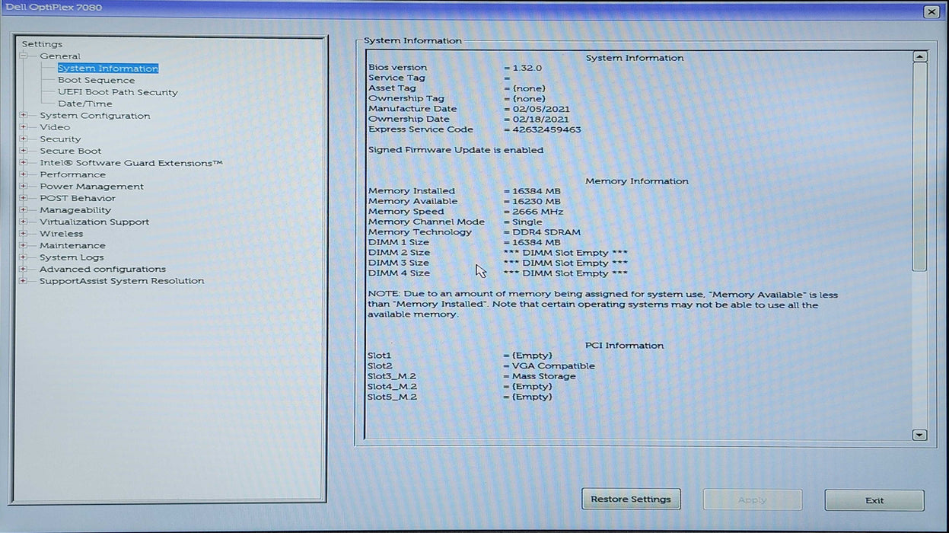Select Boot Sequence in settings tree

(x=96, y=80)
